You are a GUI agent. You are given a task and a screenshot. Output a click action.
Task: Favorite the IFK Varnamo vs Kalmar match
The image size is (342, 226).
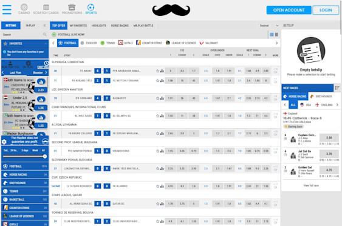(157, 98)
